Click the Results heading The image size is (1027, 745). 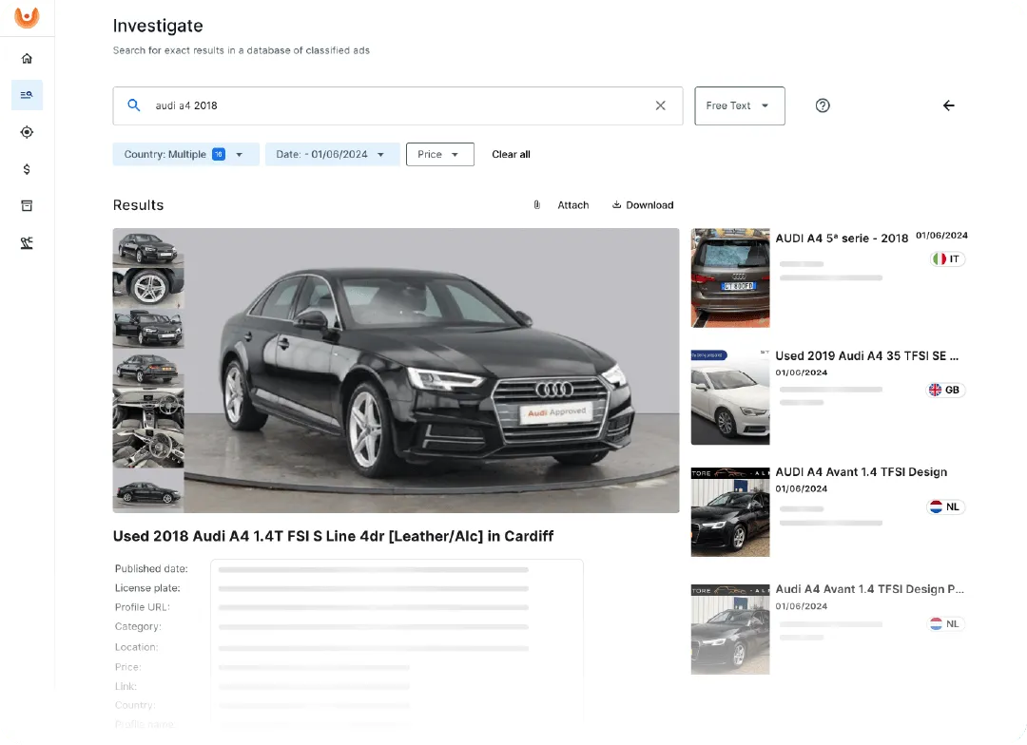(x=138, y=205)
